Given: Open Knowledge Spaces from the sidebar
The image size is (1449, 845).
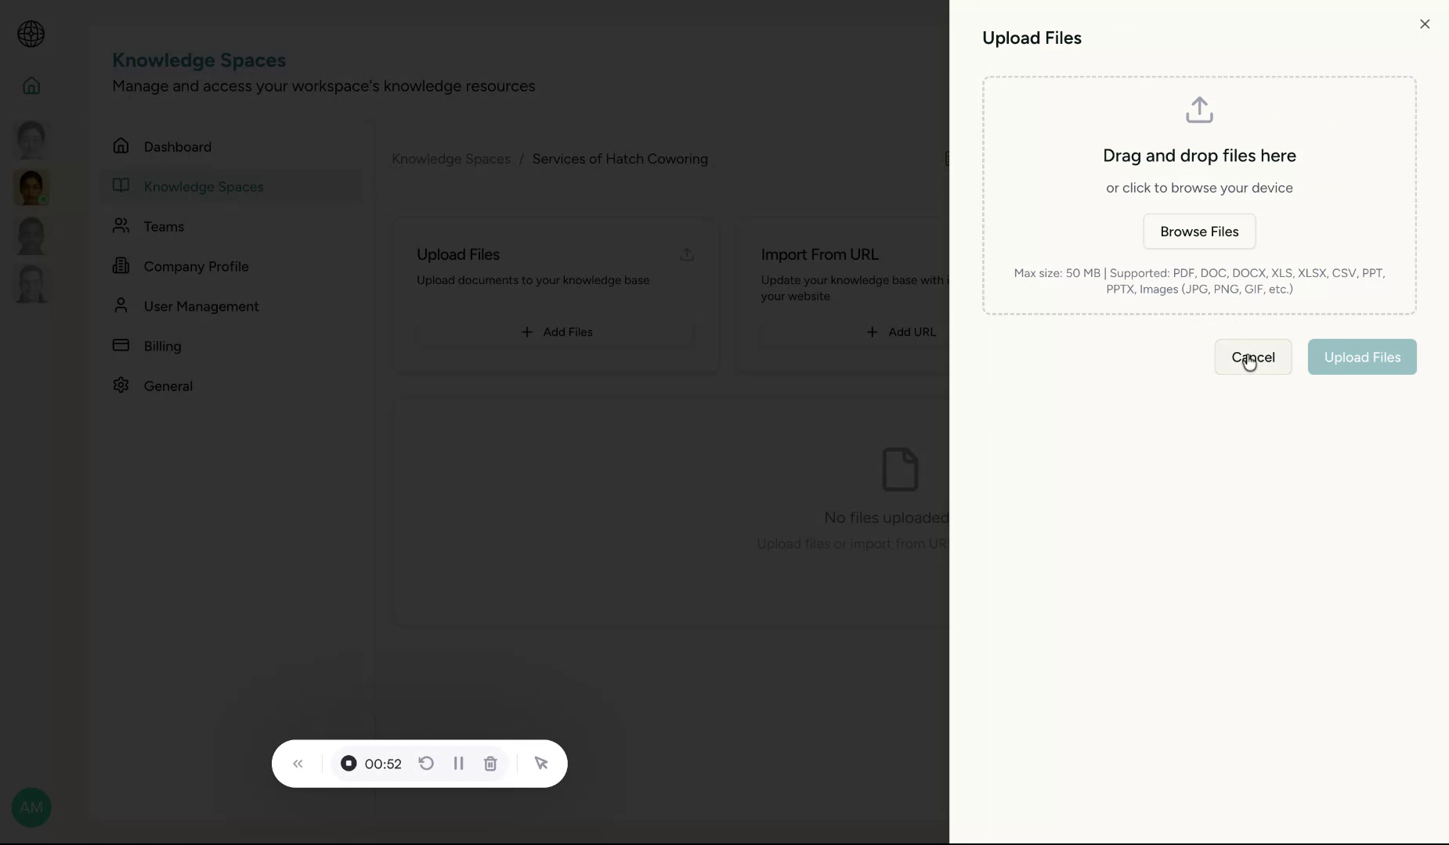Looking at the screenshot, I should tap(202, 186).
